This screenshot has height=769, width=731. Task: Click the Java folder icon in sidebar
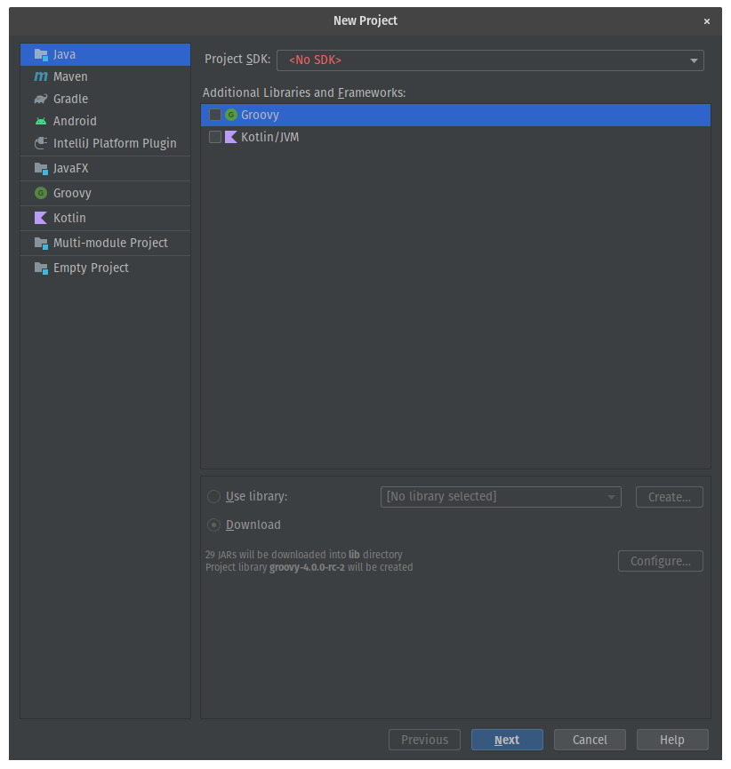(41, 54)
